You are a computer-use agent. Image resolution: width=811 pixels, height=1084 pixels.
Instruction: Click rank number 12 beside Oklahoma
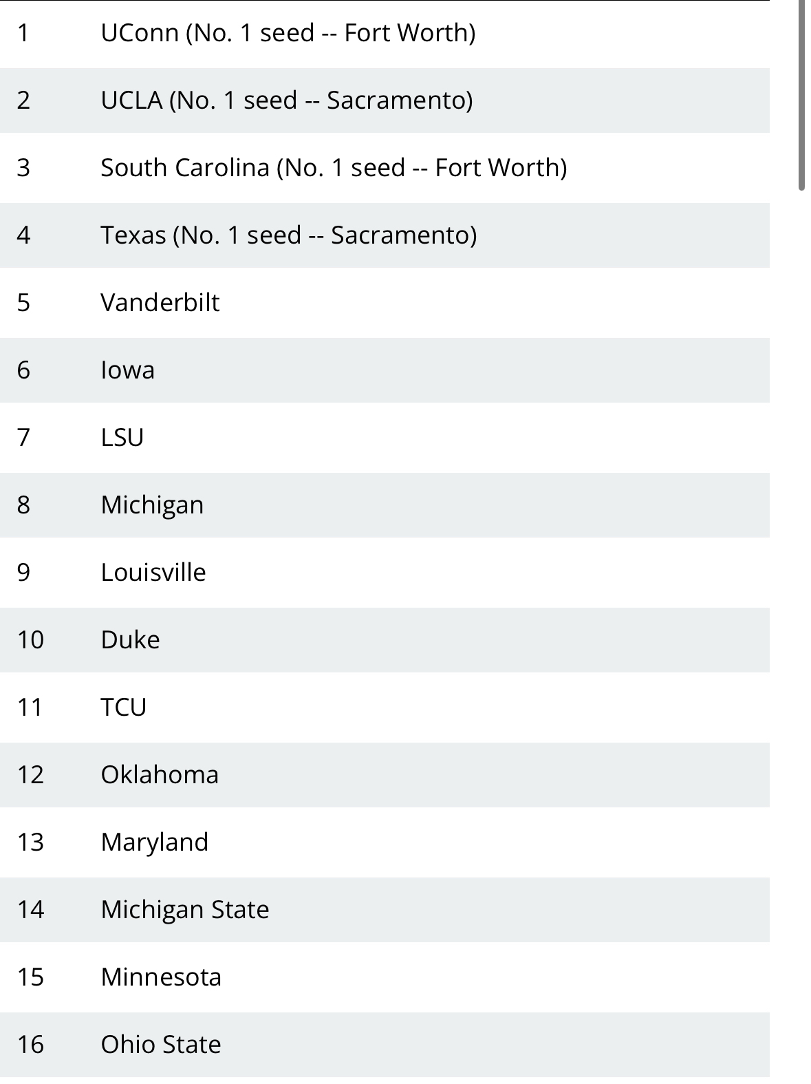(30, 775)
